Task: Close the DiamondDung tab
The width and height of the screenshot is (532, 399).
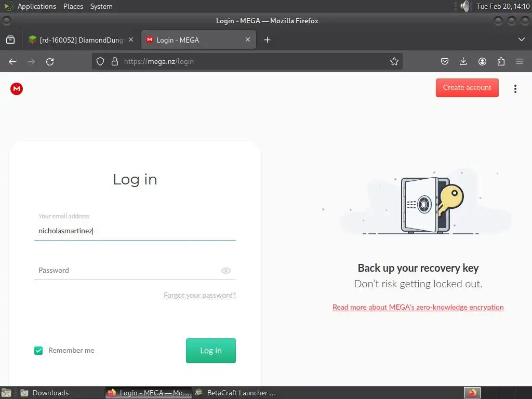Action: point(131,39)
